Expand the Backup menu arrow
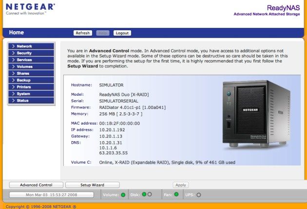307x209 pixels. click(x=13, y=80)
